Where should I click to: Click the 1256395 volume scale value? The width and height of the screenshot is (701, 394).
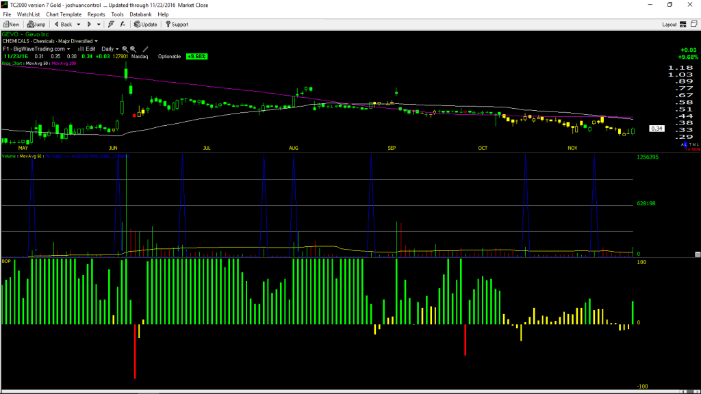coord(648,157)
